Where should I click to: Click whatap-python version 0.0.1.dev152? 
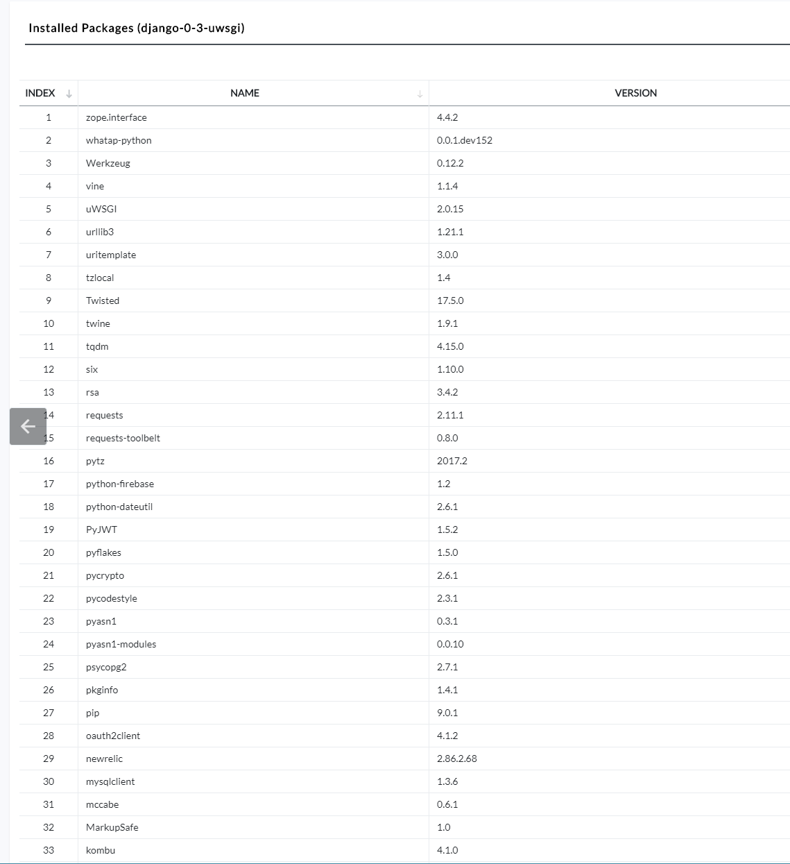tap(465, 140)
